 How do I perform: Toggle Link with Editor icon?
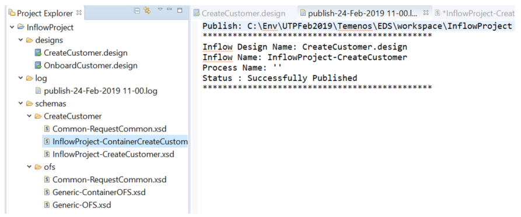click(147, 10)
